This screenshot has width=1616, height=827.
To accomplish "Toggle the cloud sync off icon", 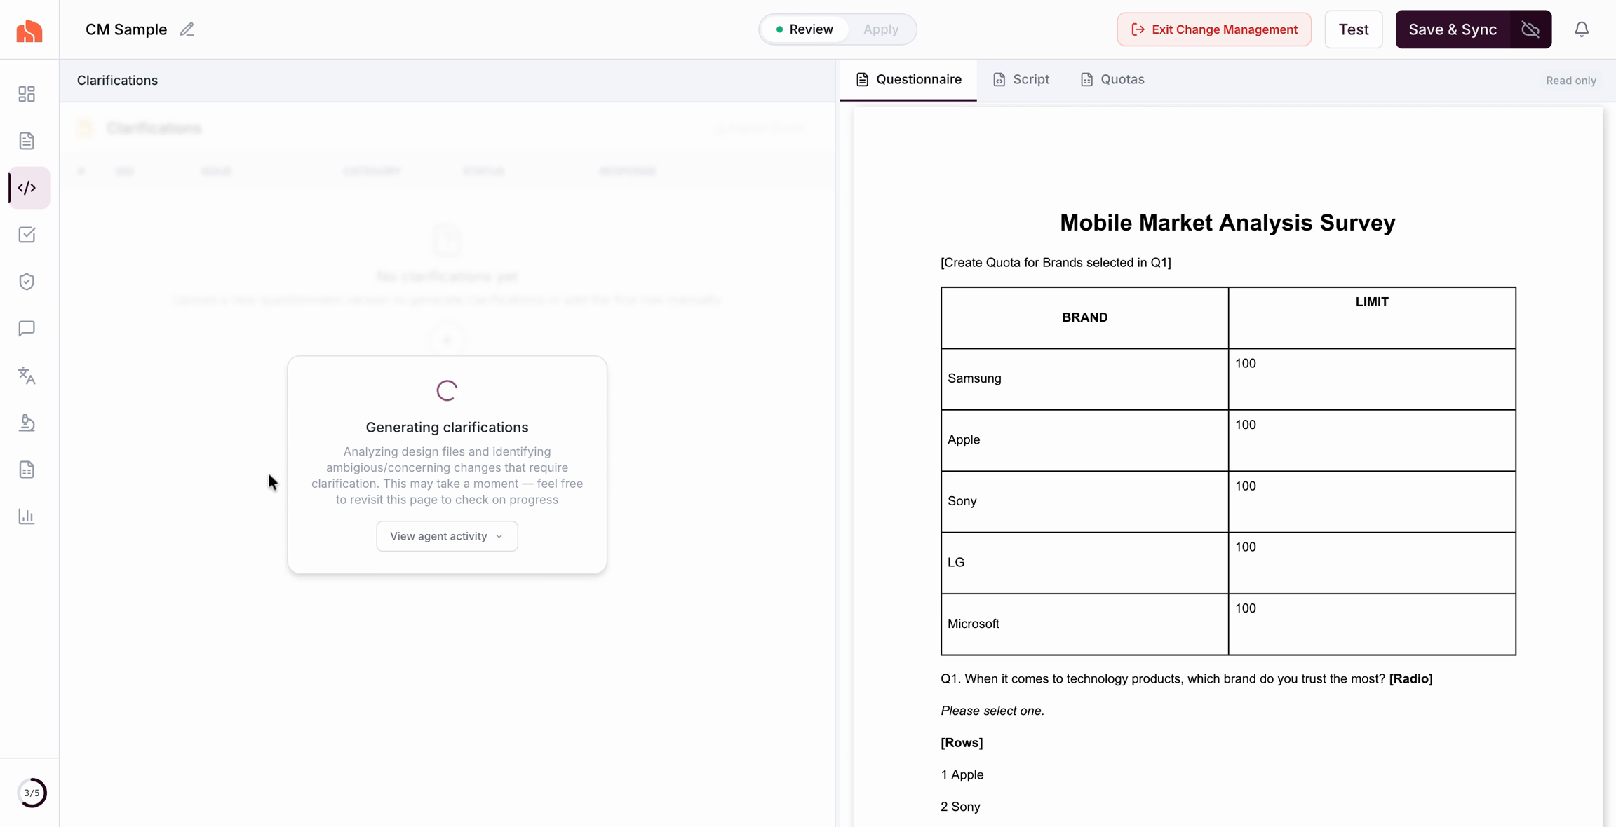I will pyautogui.click(x=1530, y=29).
